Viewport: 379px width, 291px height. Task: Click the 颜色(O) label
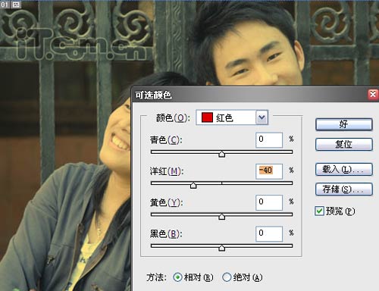click(x=173, y=117)
